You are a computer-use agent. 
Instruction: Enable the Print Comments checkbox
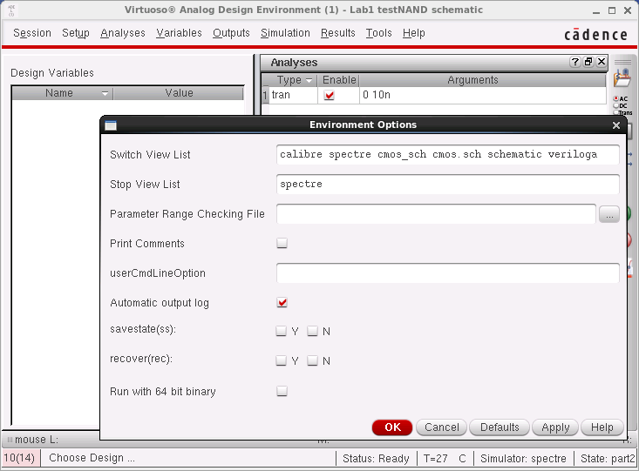click(282, 243)
